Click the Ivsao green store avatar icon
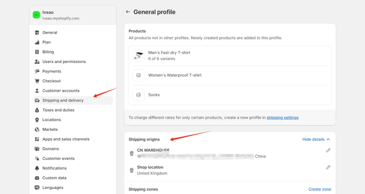 click(36, 15)
